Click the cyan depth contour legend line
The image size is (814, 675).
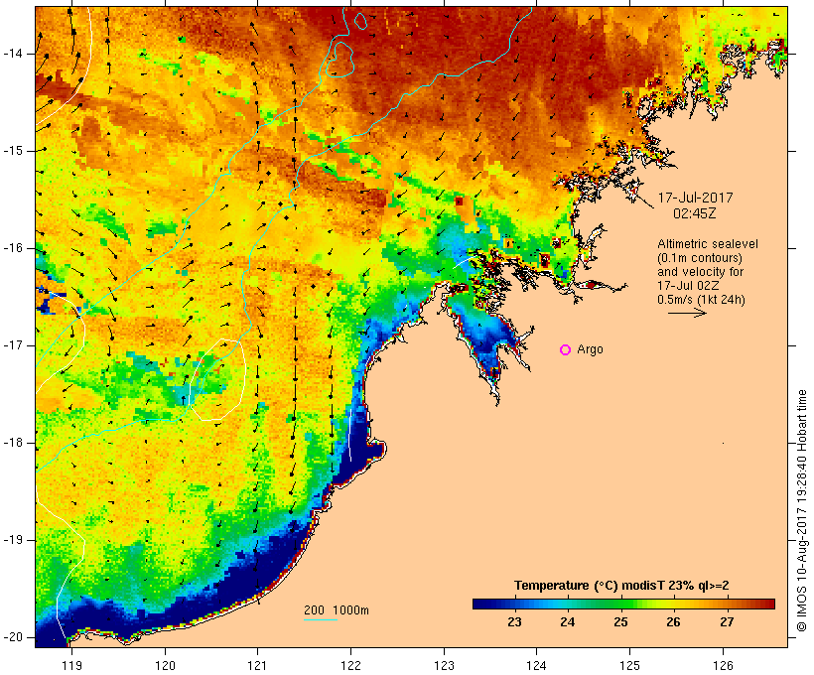click(321, 620)
